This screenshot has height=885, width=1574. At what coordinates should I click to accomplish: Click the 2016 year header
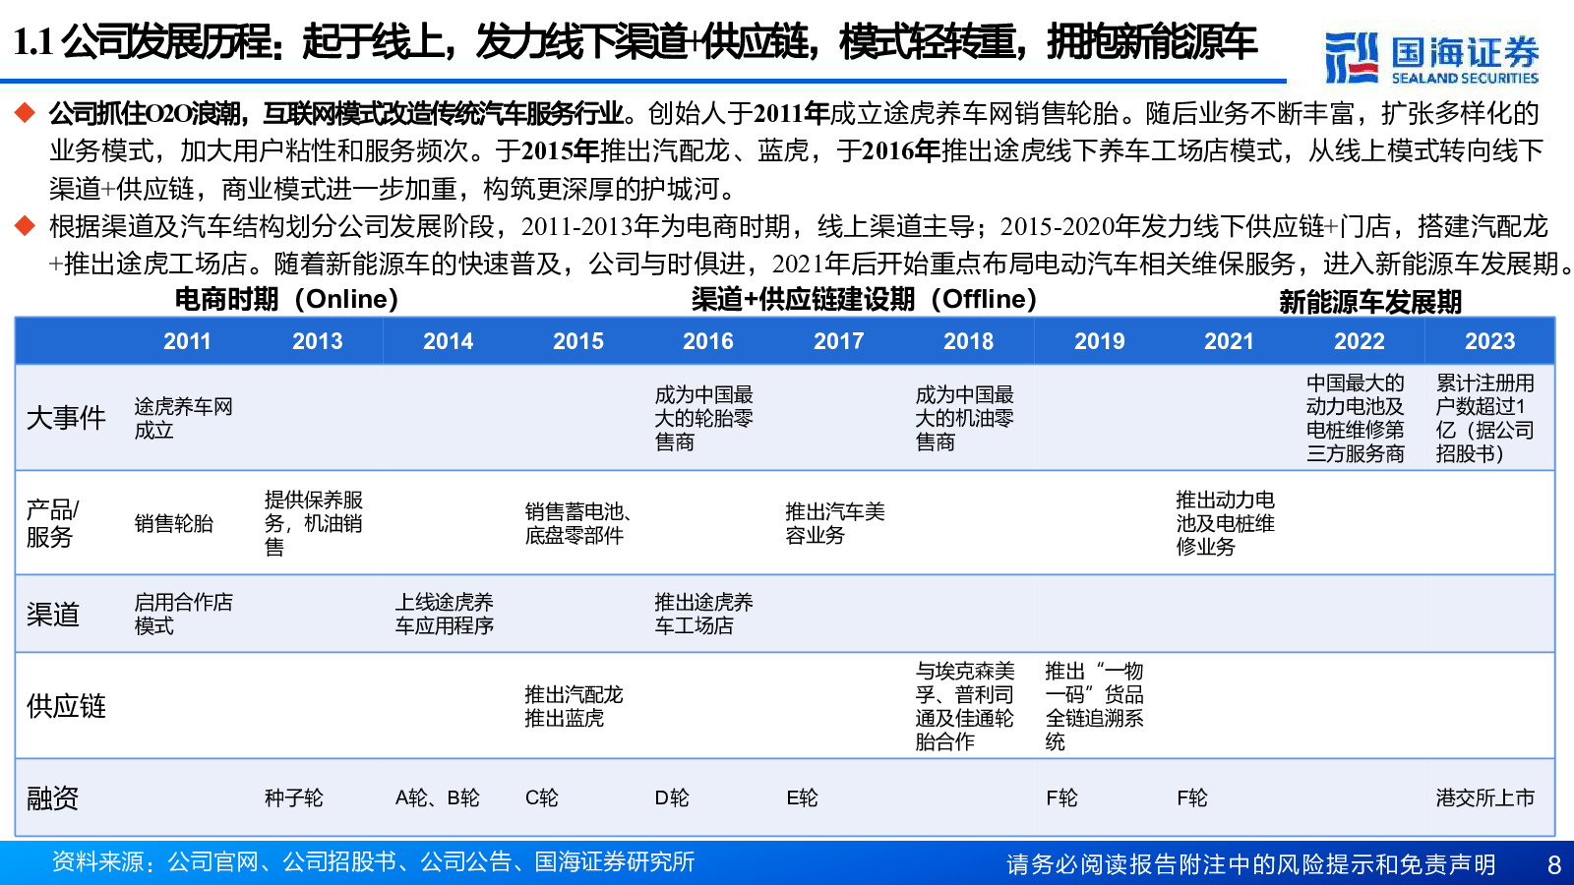point(708,341)
